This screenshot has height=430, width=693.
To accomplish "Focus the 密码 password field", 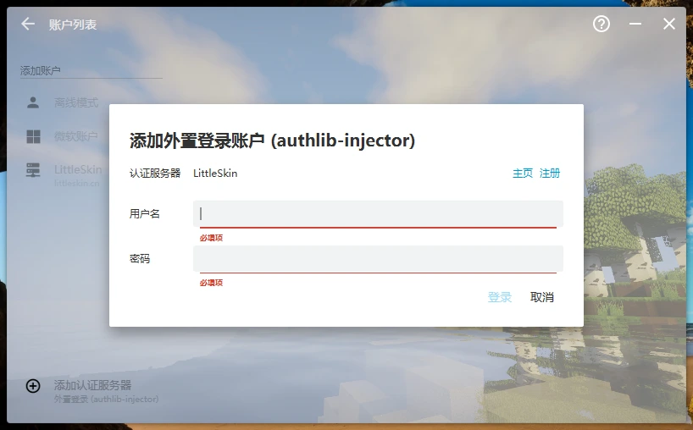I will click(378, 258).
